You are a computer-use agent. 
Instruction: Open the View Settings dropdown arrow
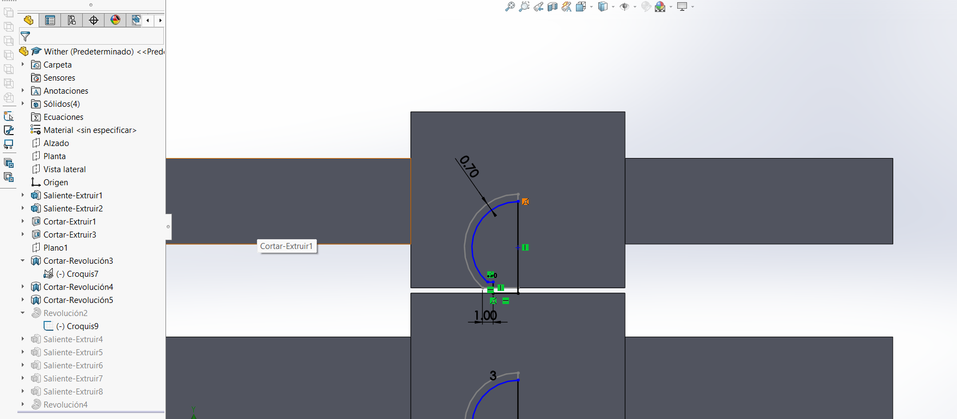pyautogui.click(x=692, y=7)
